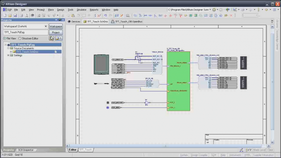Open the Design menu

[61, 9]
